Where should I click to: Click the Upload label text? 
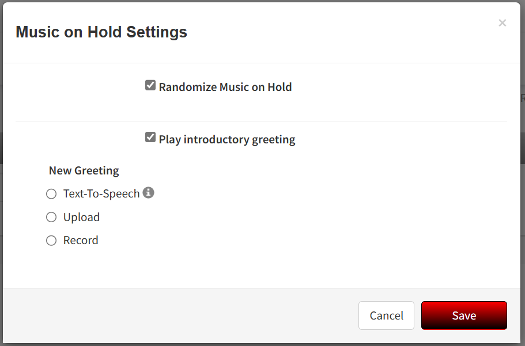point(81,217)
